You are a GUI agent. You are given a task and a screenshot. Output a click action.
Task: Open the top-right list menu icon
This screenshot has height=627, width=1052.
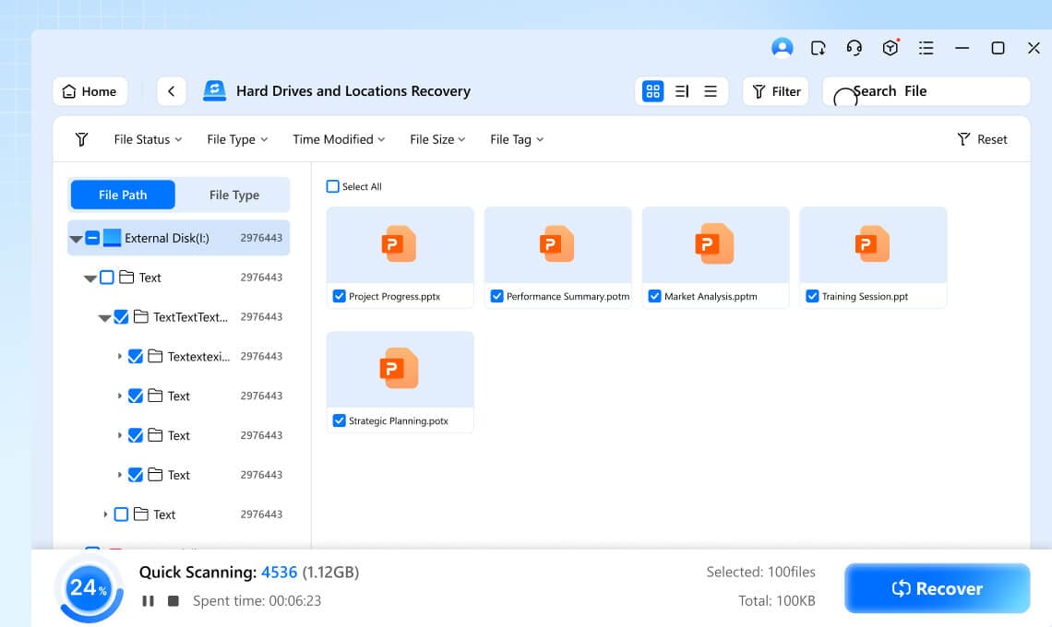926,48
